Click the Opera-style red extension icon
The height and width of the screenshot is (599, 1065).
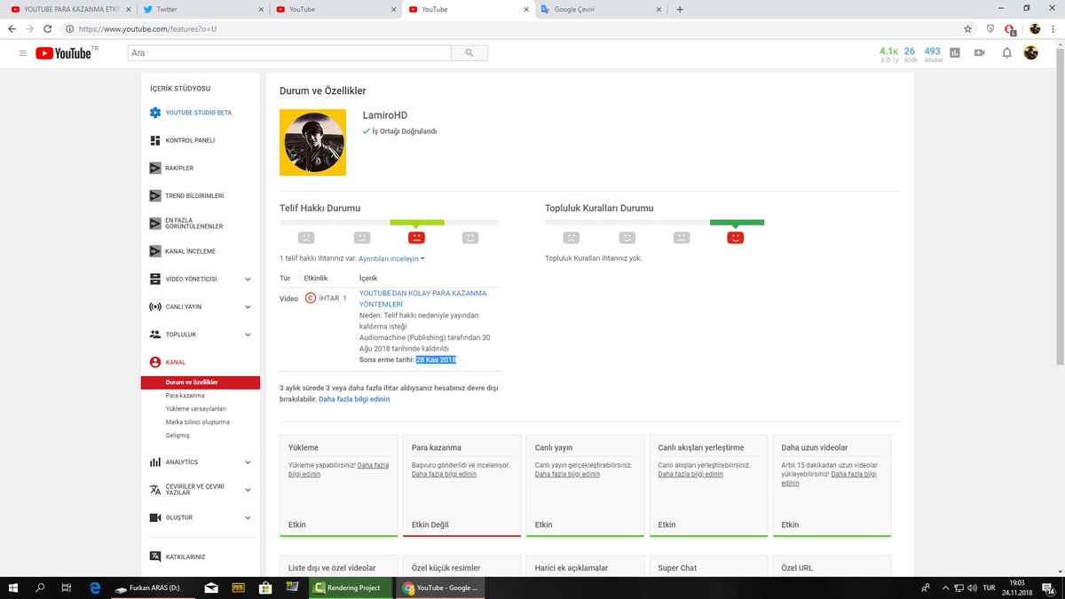tap(1009, 28)
